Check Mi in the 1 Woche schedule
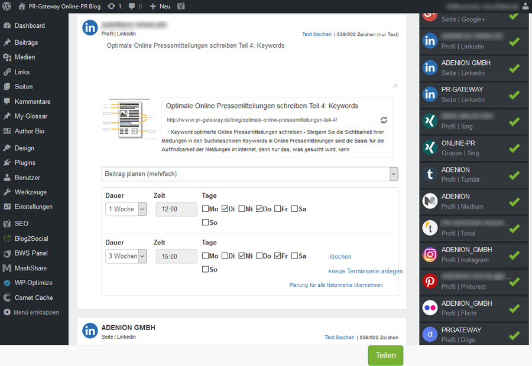The image size is (532, 366). (242, 209)
